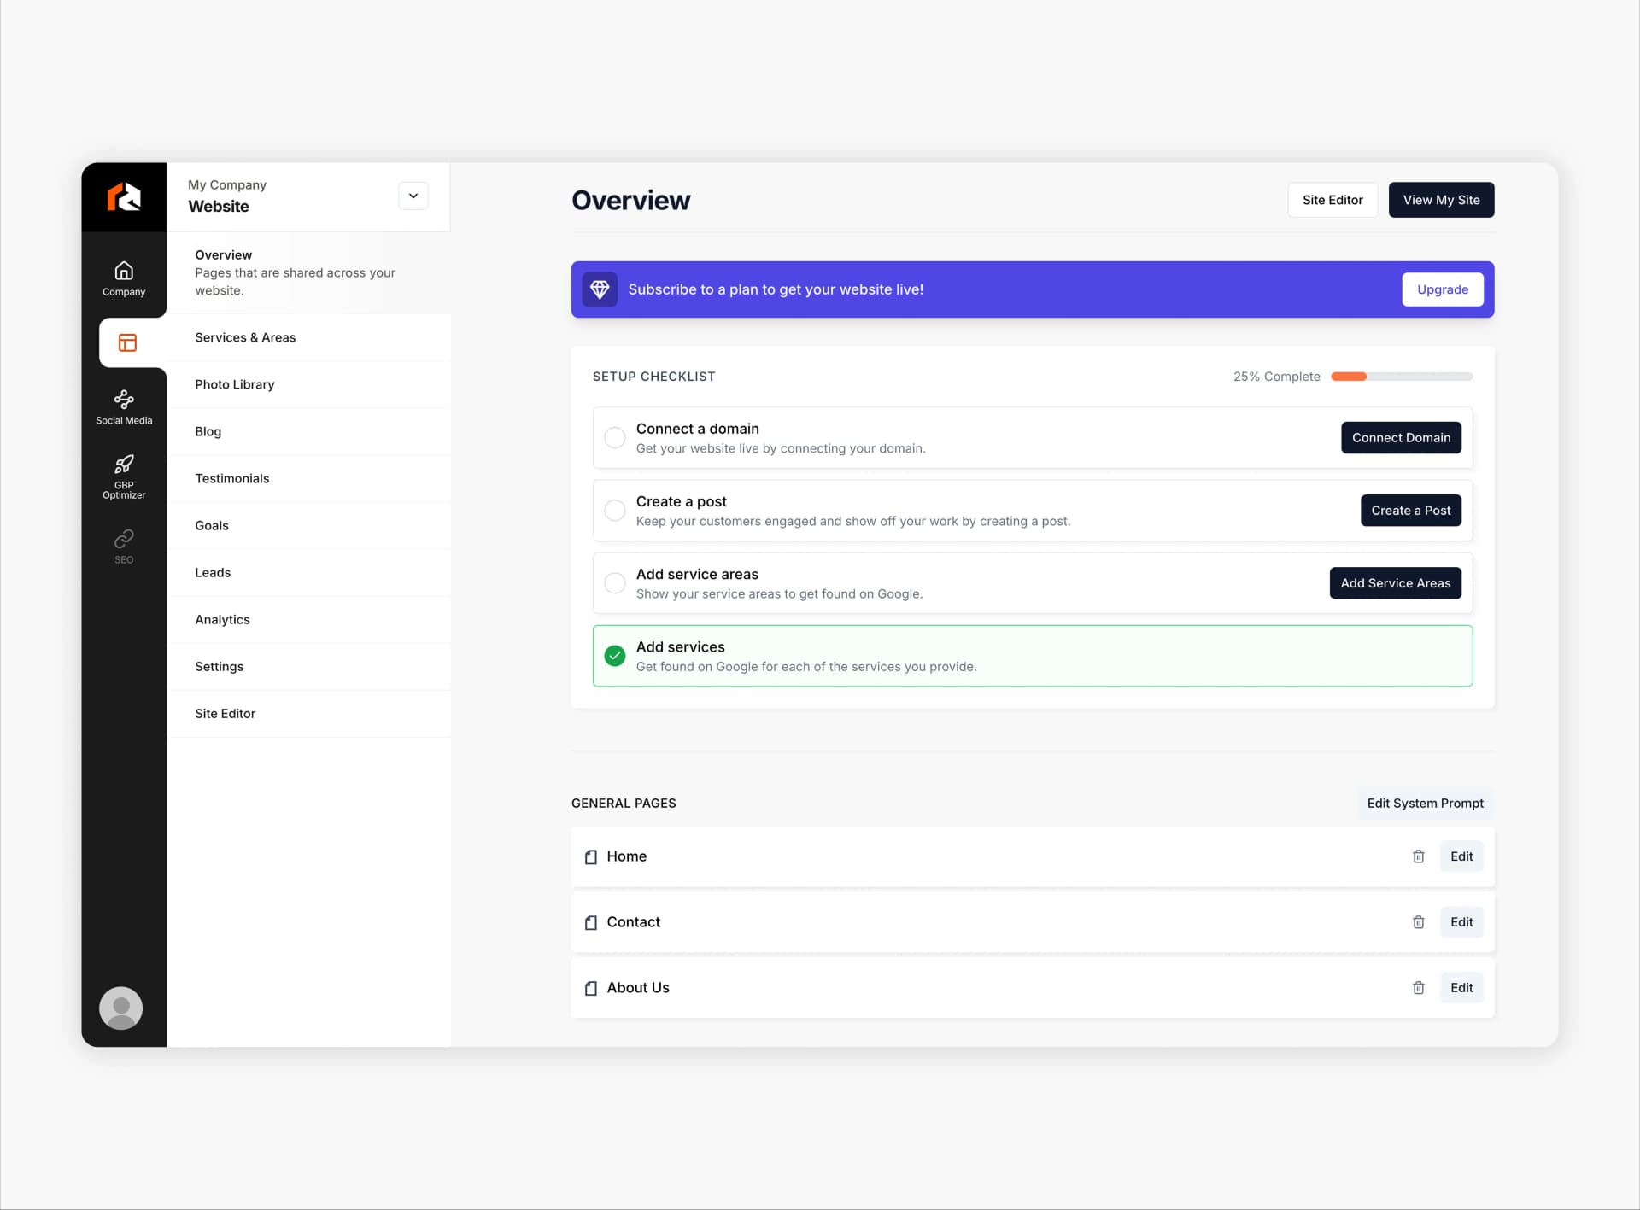The height and width of the screenshot is (1210, 1640).
Task: Check off the Create a post task
Action: click(615, 510)
